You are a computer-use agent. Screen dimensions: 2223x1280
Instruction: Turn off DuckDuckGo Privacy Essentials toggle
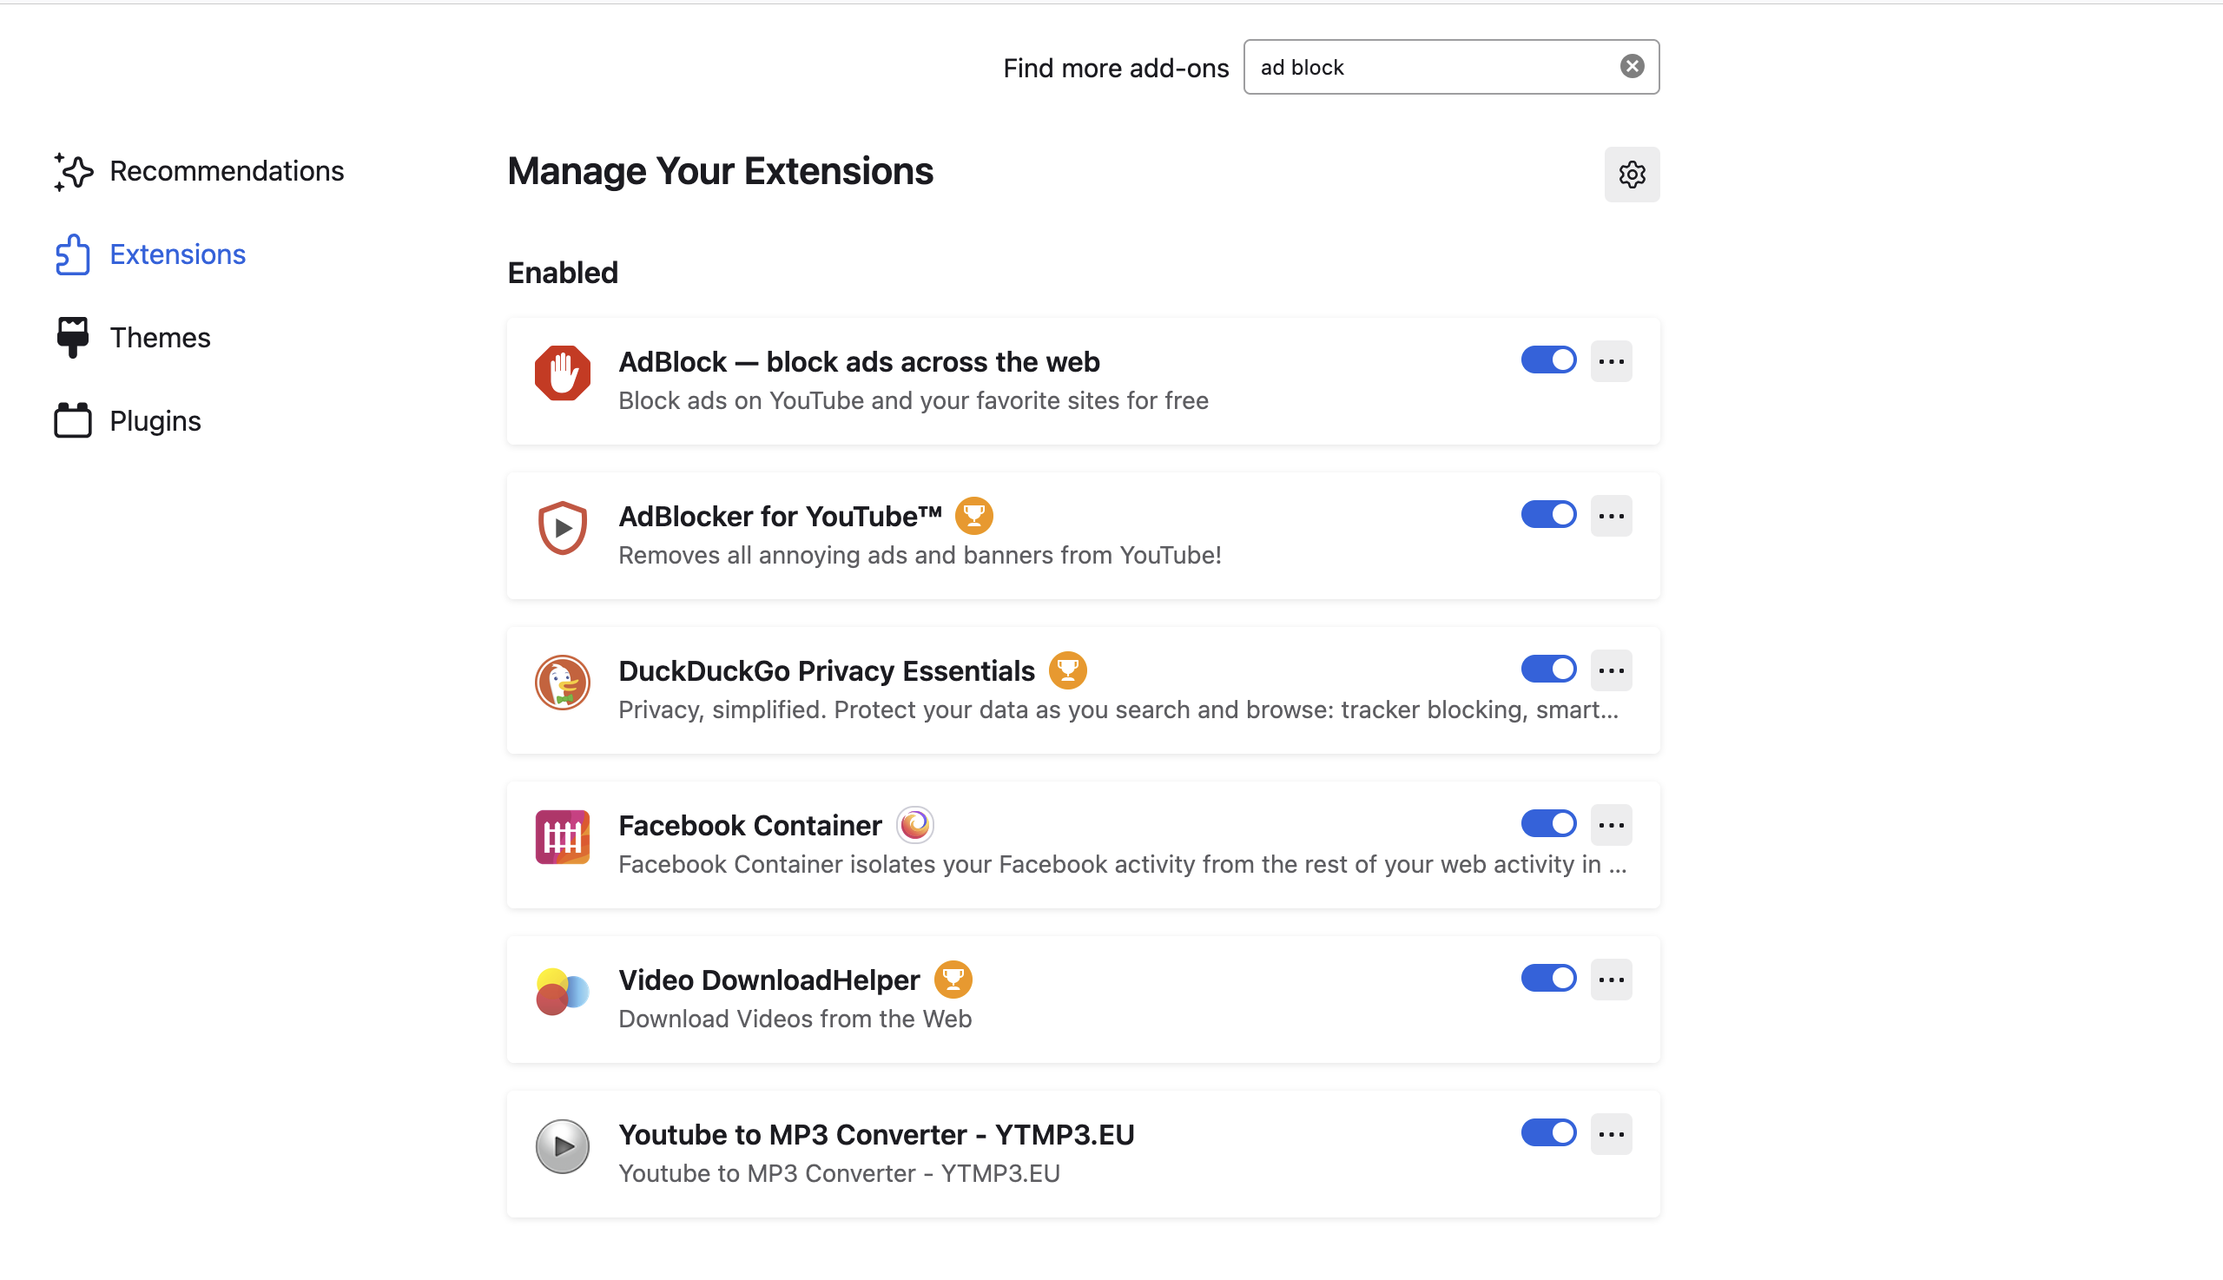coord(1549,670)
